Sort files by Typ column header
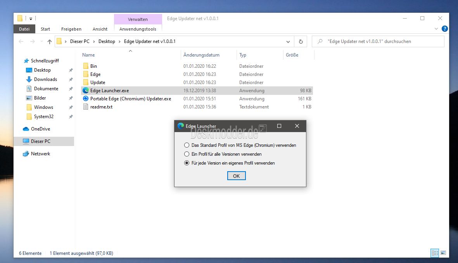Viewport: 458px width, 263px height. click(243, 55)
